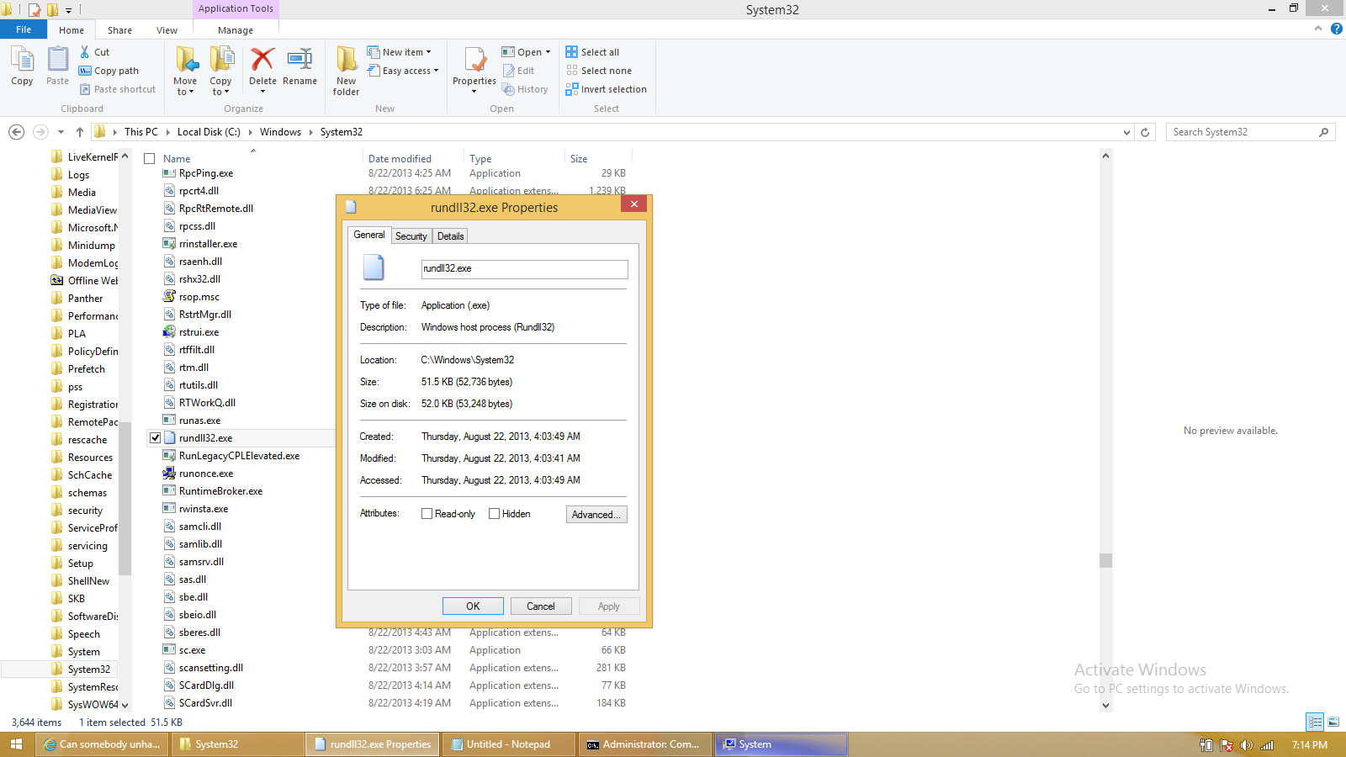Click the file list vertical scrollbar thumb
The height and width of the screenshot is (757, 1346).
tap(1105, 560)
